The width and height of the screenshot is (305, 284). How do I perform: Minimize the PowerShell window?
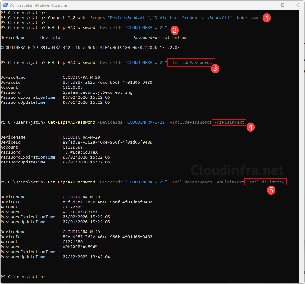[x=268, y=5]
